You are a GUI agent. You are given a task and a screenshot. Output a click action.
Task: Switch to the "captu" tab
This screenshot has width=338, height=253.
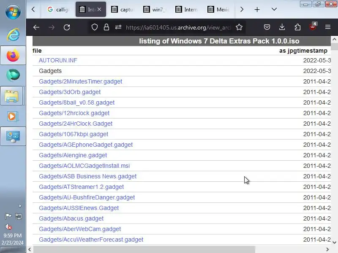[123, 9]
